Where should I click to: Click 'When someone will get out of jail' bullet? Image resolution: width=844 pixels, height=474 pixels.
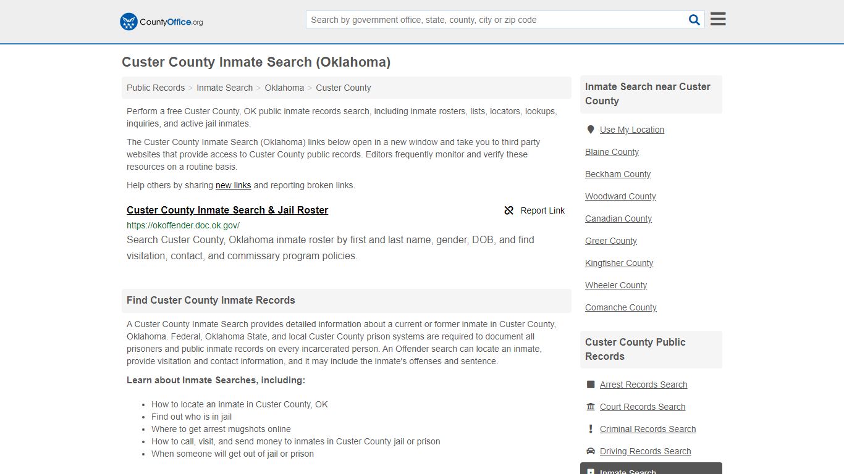(232, 454)
